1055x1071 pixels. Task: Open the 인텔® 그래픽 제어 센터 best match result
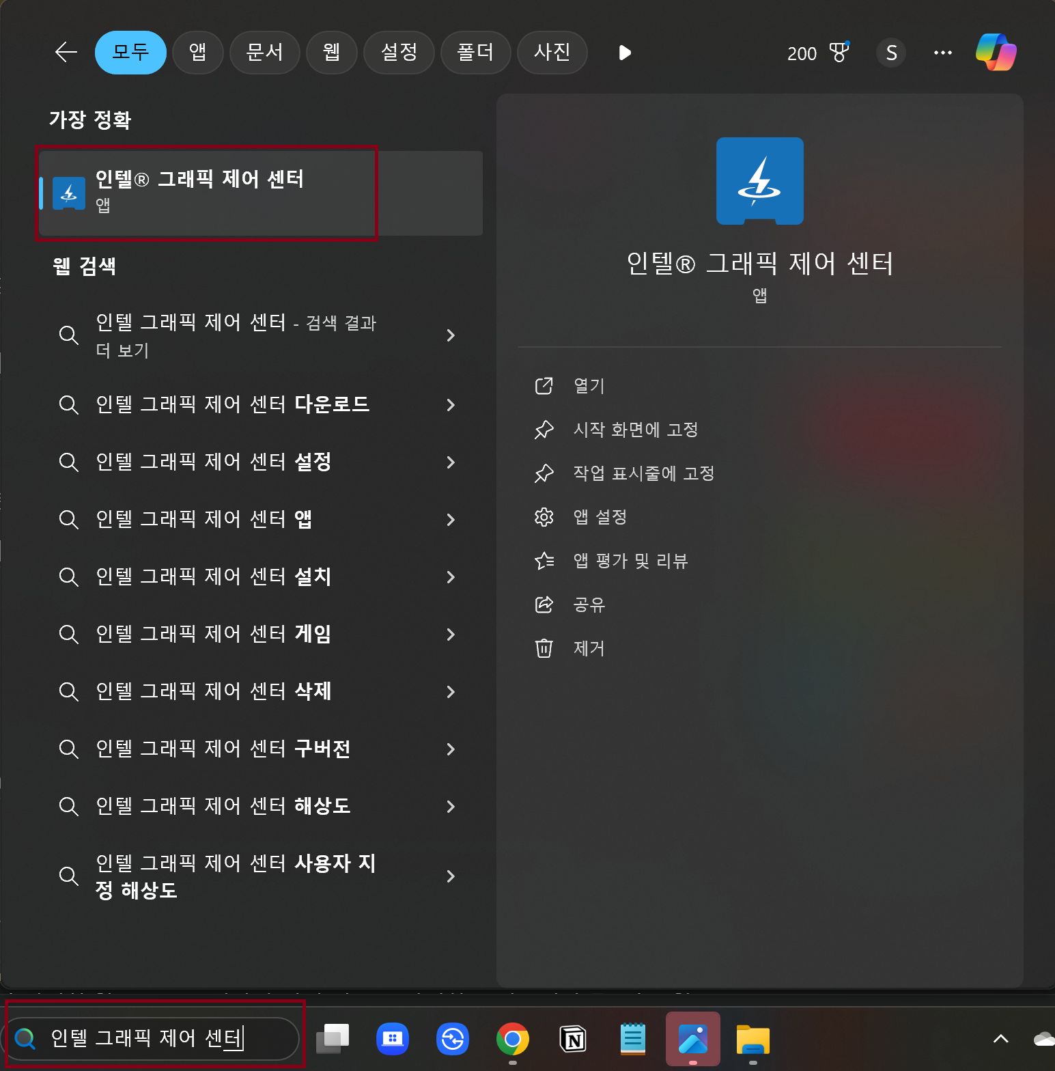click(x=261, y=193)
